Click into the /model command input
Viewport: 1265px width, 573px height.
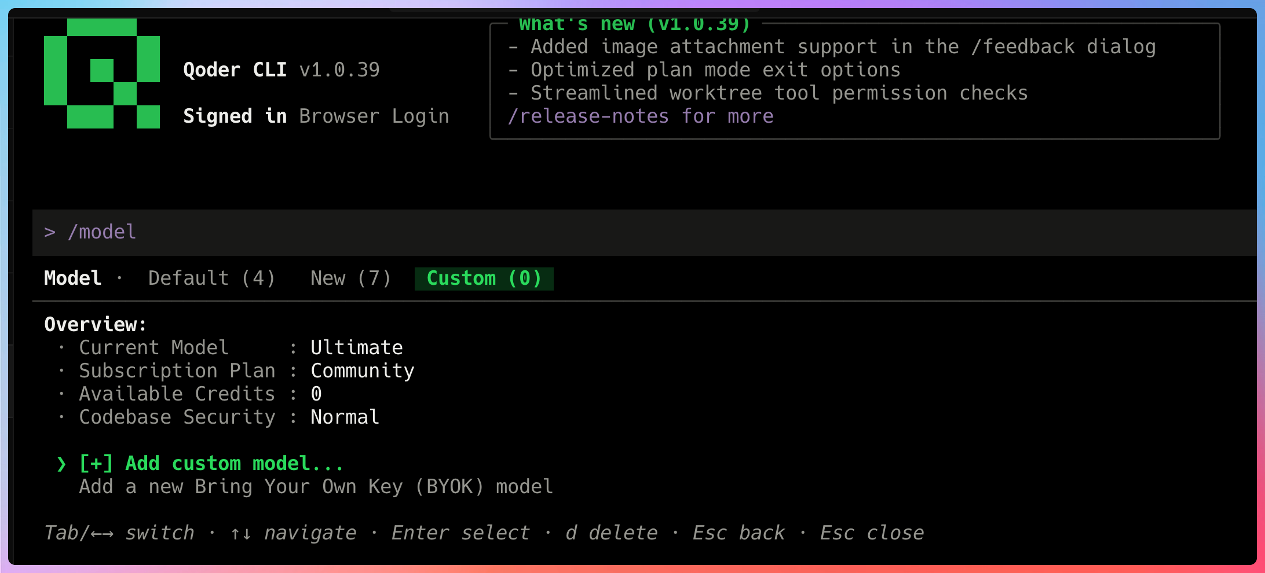click(x=644, y=232)
